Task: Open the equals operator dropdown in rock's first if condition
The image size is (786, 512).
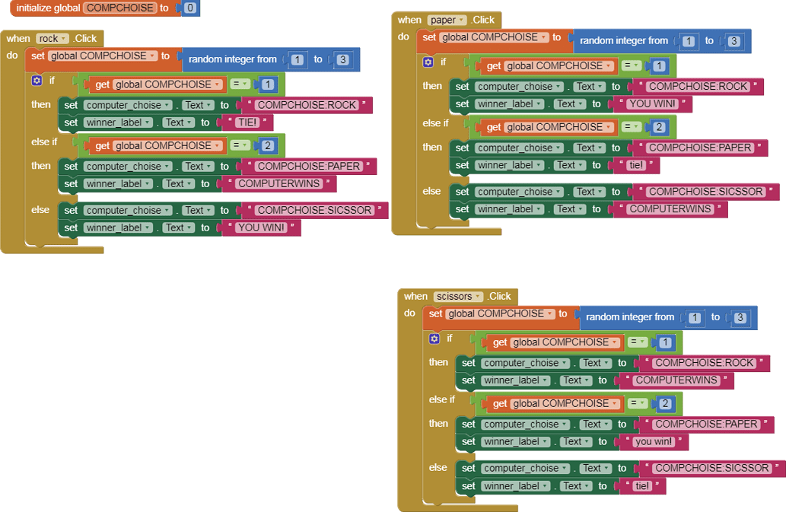Action: click(x=240, y=84)
